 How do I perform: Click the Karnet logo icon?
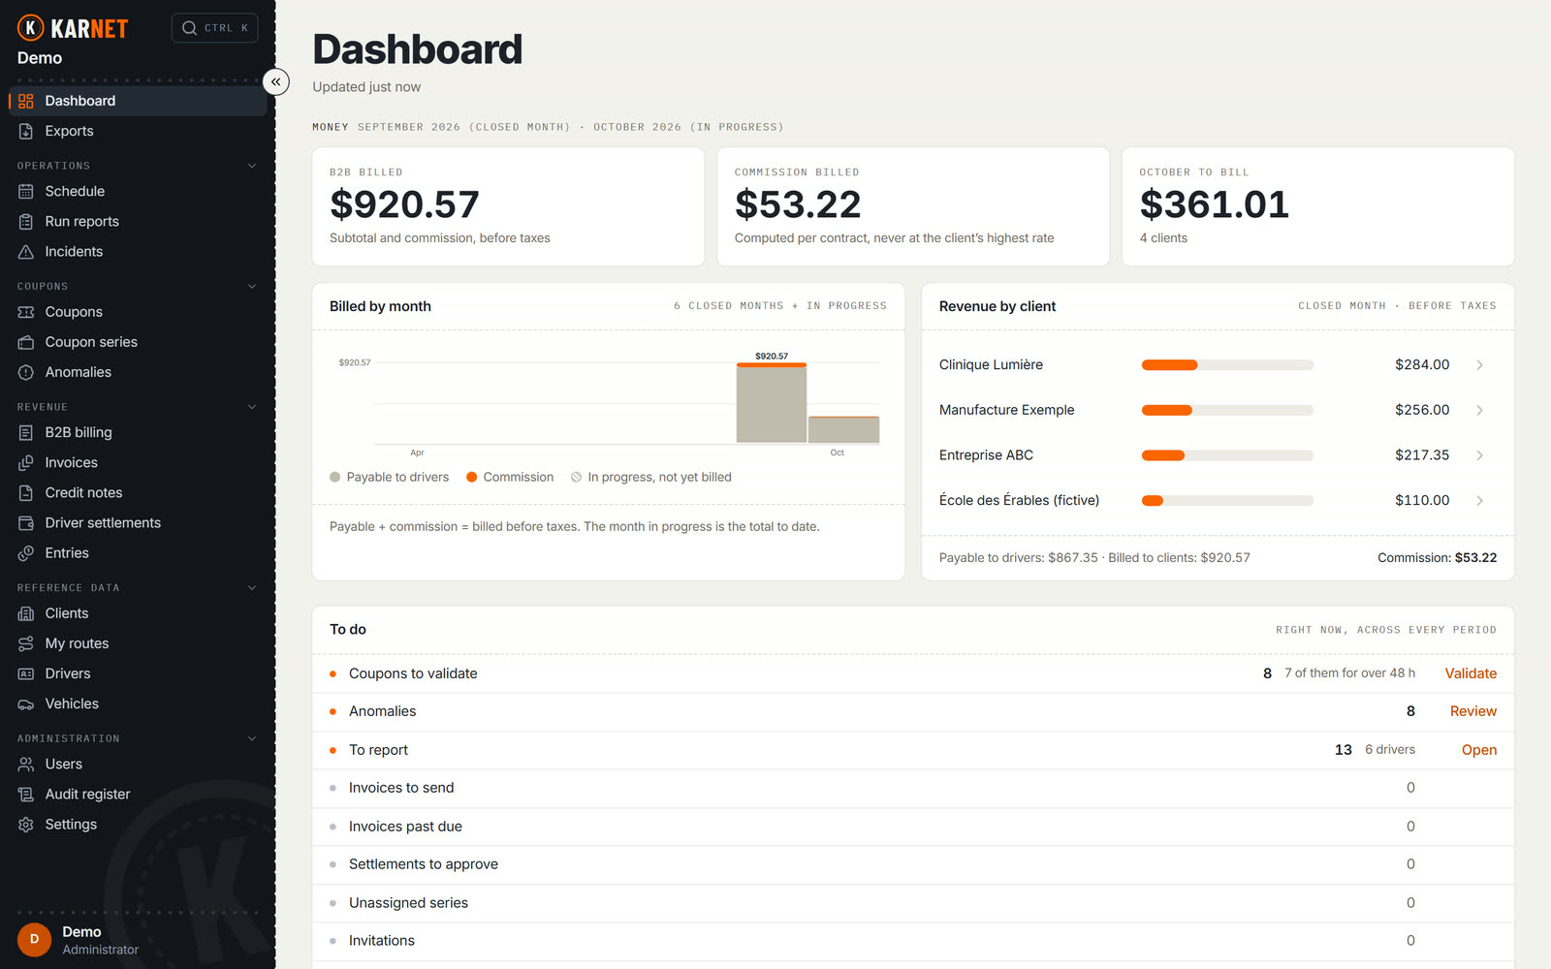31,28
